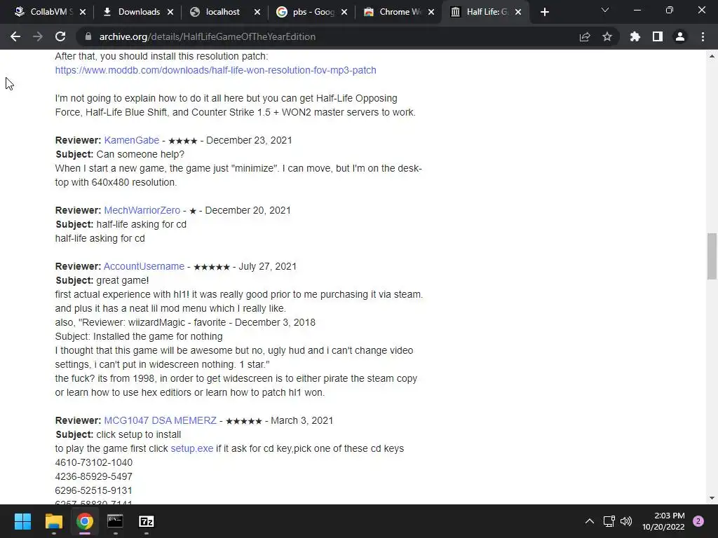This screenshot has height=538, width=718.
Task: Open reviewer KamenGabe profile
Action: coord(131,140)
